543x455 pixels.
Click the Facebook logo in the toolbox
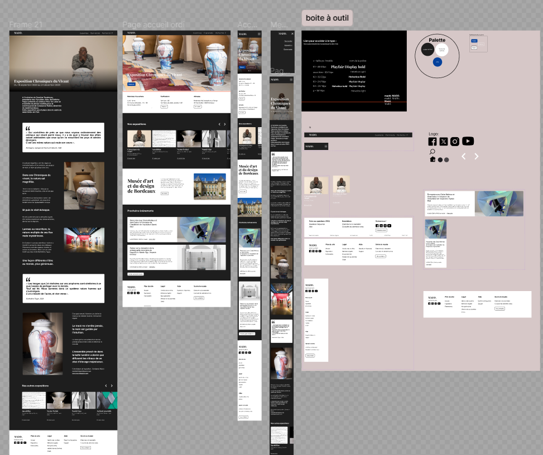[433, 142]
